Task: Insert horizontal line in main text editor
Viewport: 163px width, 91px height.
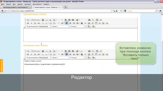Action: [100, 54]
